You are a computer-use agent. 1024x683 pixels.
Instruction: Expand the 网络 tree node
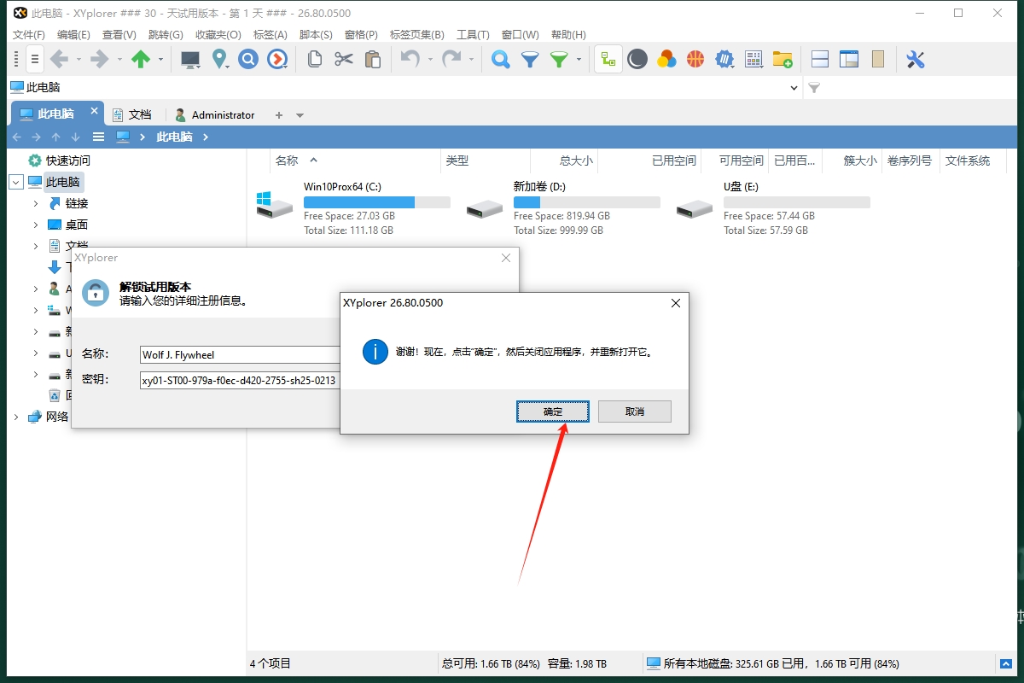coord(15,417)
